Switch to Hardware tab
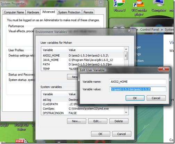The width and height of the screenshot is (175, 144). (x=33, y=12)
